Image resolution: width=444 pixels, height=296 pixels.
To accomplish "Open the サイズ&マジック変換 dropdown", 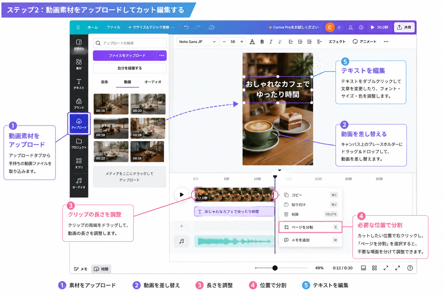I will (151, 27).
